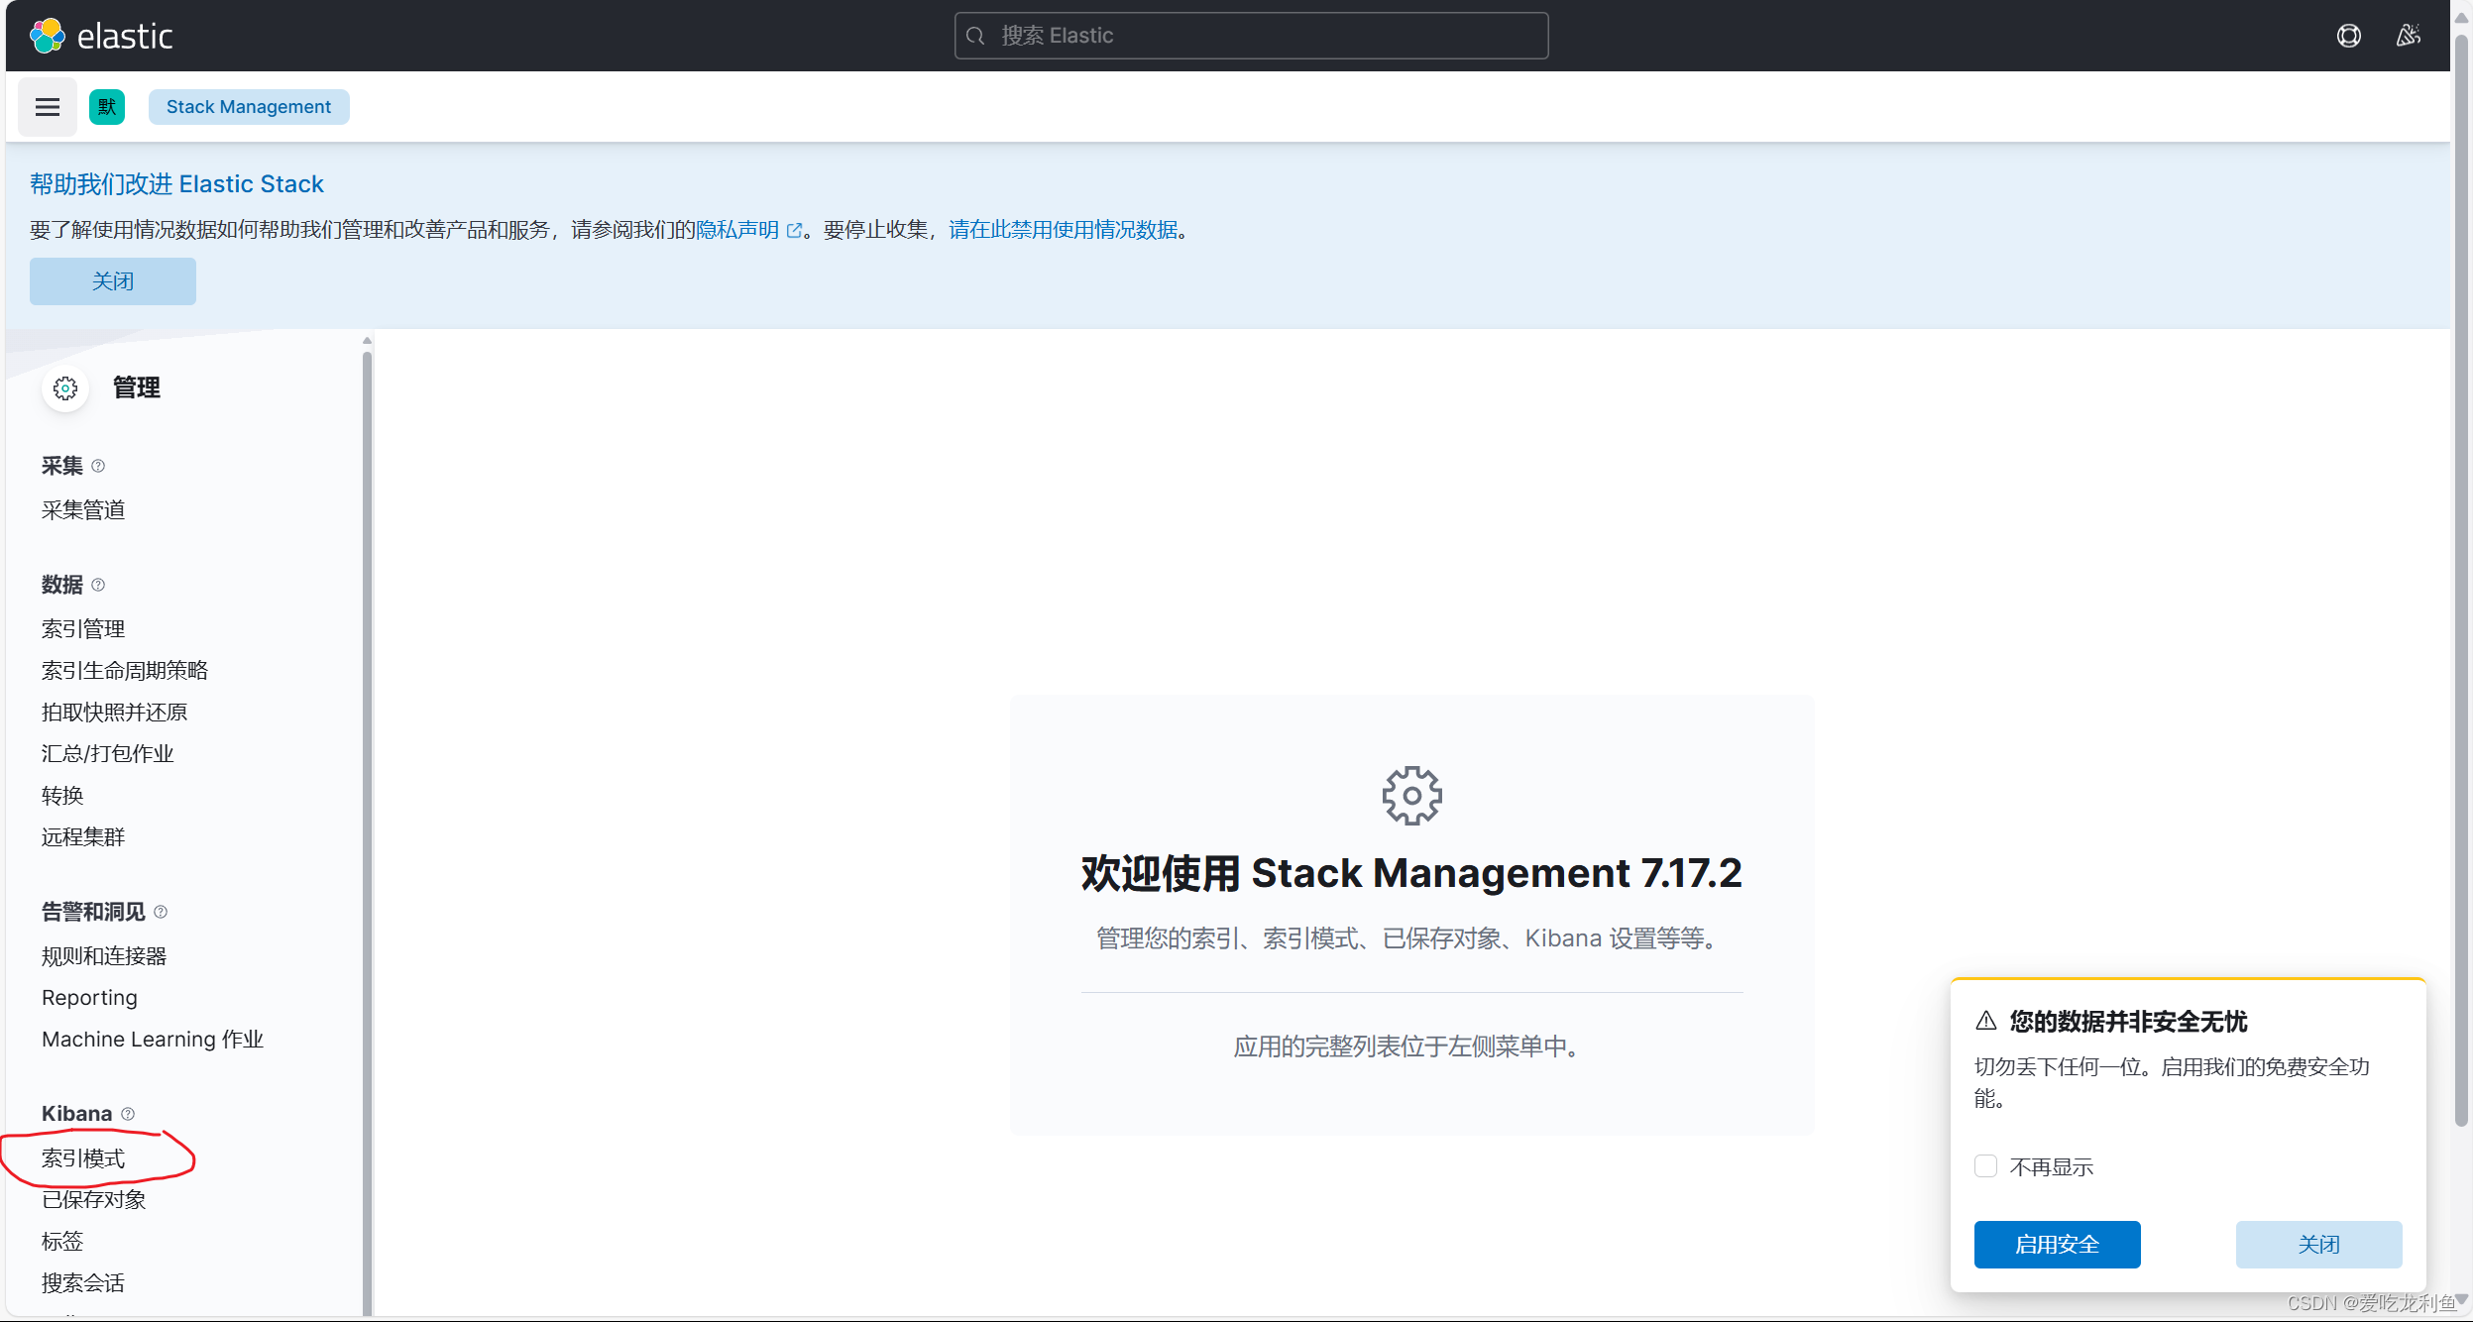
Task: Open the 隐私声明 link
Action: pyautogui.click(x=737, y=230)
